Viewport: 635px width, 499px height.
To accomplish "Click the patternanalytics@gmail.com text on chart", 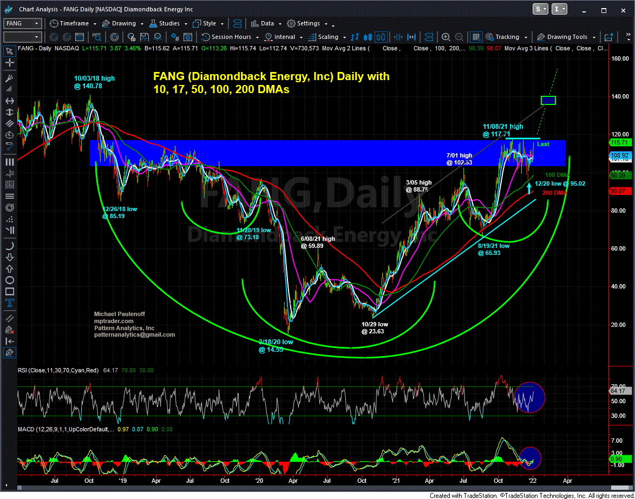I will (134, 335).
